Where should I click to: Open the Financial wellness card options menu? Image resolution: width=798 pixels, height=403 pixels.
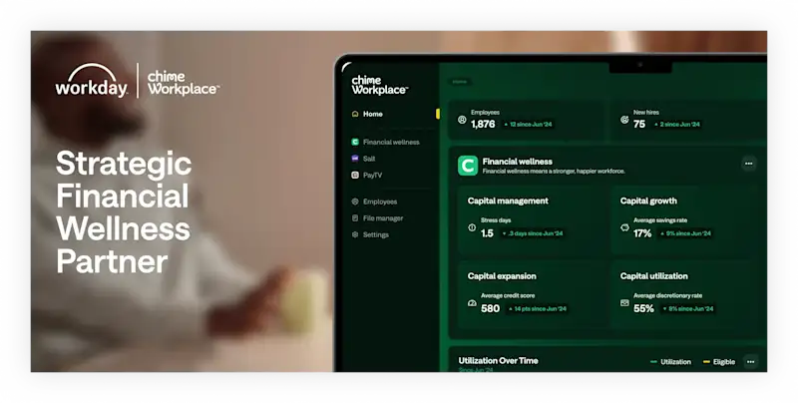pos(748,164)
